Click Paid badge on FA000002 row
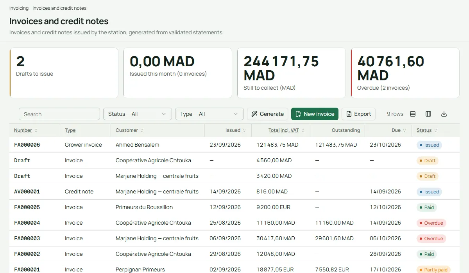The image size is (469, 273). (x=427, y=254)
